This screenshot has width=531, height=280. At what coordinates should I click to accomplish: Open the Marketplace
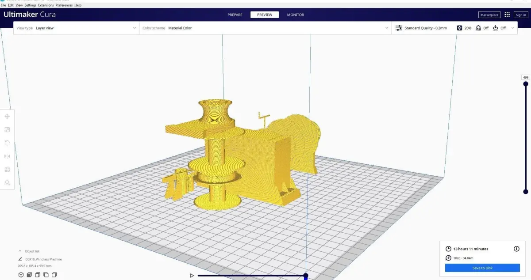click(489, 15)
